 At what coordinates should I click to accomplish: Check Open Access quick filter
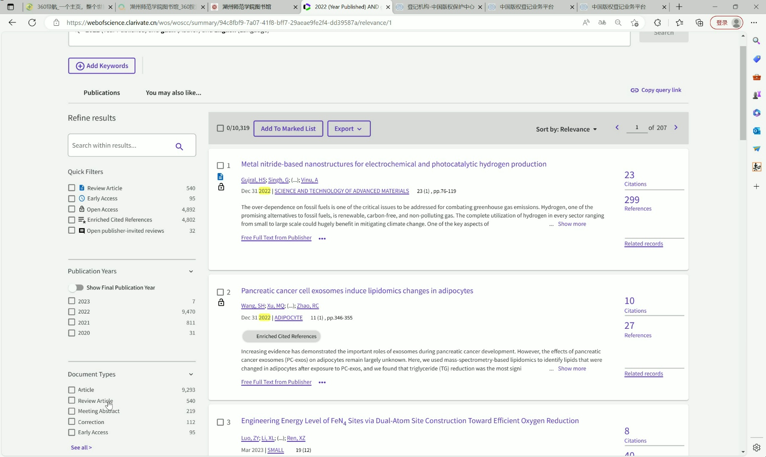pyautogui.click(x=72, y=209)
